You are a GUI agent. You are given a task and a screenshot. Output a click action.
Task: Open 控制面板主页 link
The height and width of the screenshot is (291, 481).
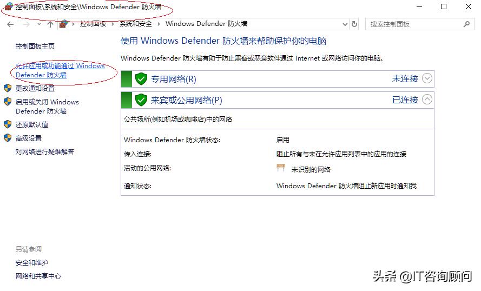point(35,47)
